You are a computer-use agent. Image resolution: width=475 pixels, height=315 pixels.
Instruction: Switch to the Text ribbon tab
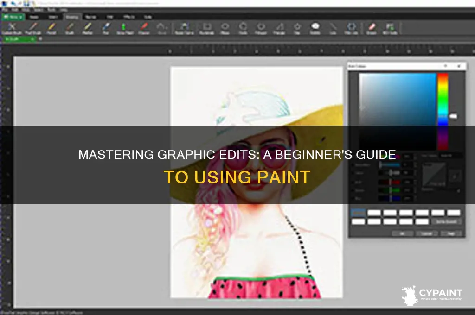tap(110, 17)
